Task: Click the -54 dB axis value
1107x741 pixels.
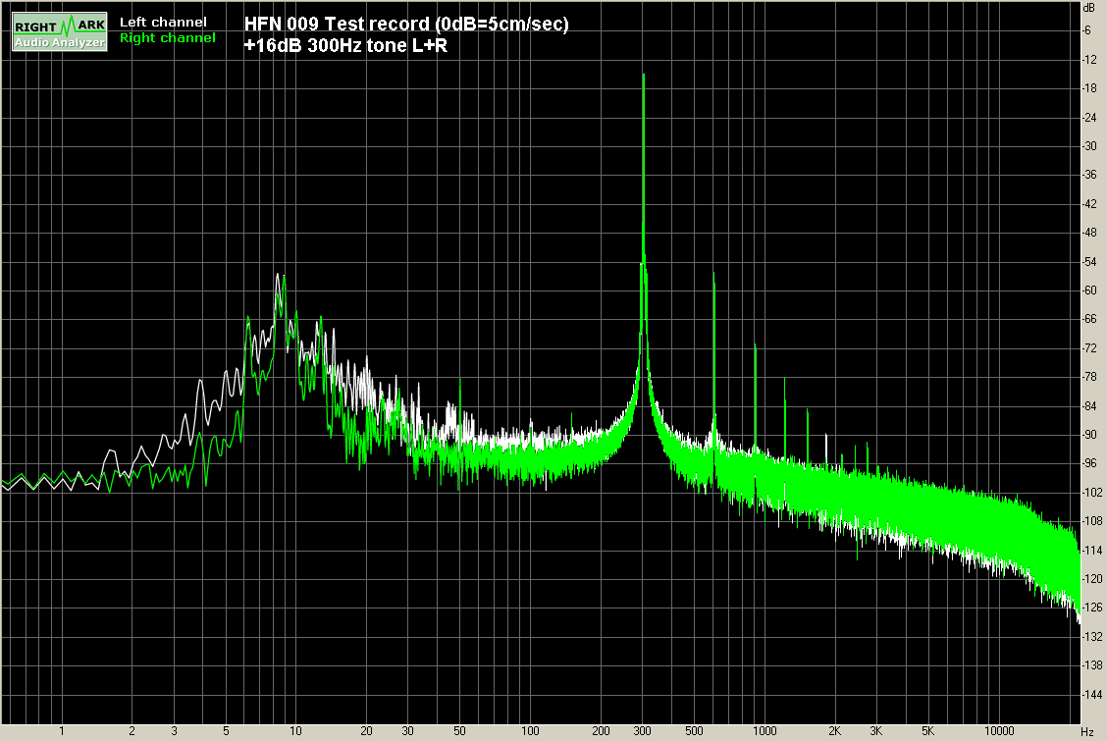Action: [1089, 262]
